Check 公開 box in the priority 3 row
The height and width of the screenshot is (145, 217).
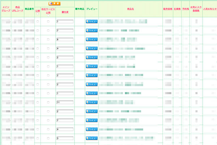[38, 138]
